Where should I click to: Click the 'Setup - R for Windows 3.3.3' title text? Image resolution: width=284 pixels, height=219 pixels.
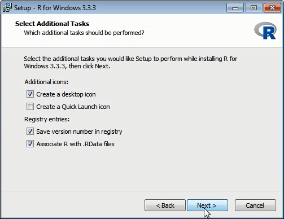click(x=55, y=8)
